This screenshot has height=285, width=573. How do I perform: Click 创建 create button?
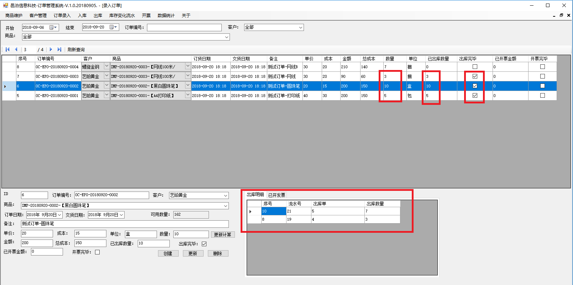[x=168, y=253]
